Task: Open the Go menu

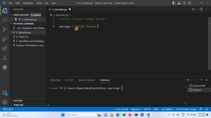Action: tap(46, 3)
